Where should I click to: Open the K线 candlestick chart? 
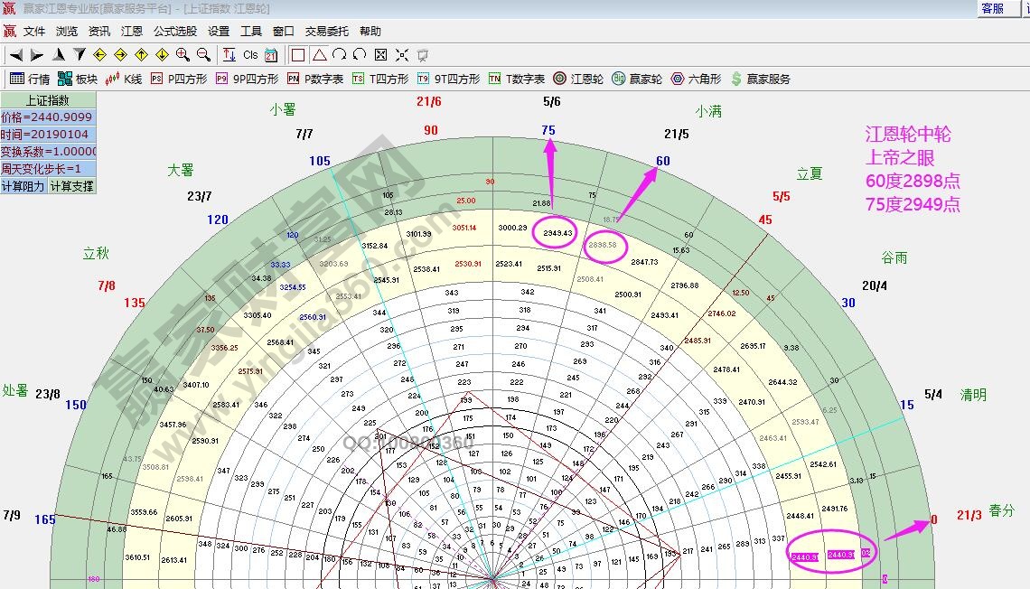[x=125, y=79]
